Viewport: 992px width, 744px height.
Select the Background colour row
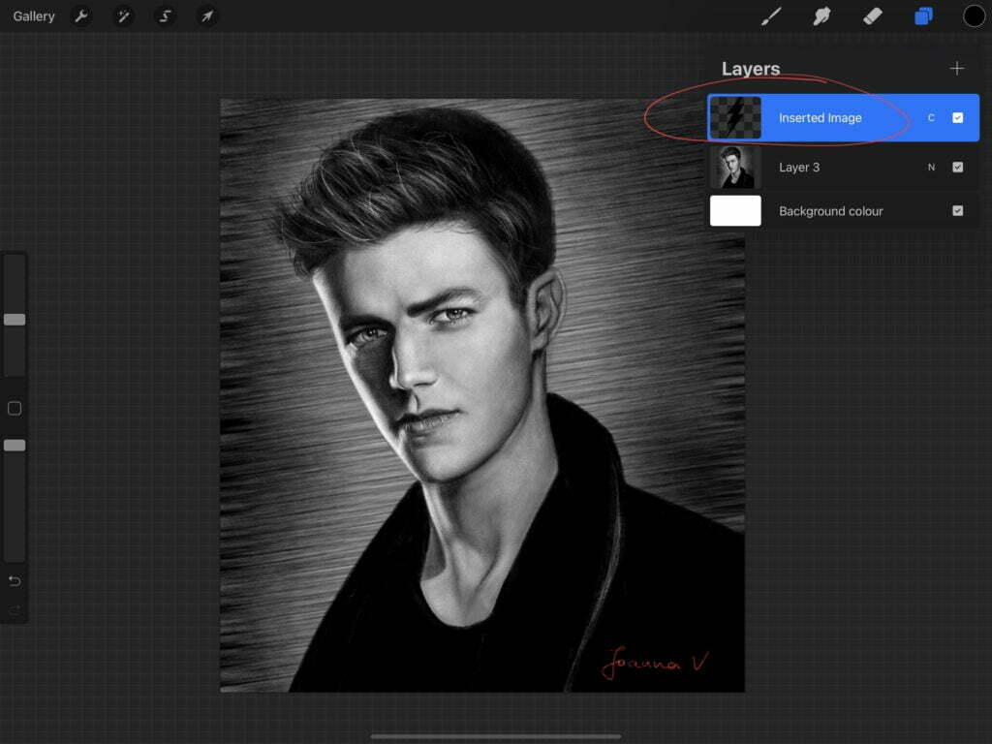point(833,211)
